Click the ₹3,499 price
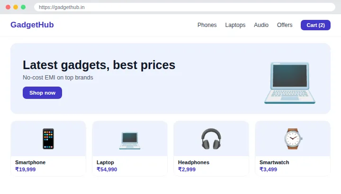 coord(268,169)
